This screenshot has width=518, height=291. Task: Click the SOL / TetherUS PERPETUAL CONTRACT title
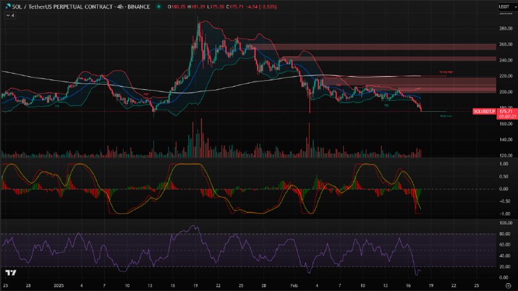point(81,6)
